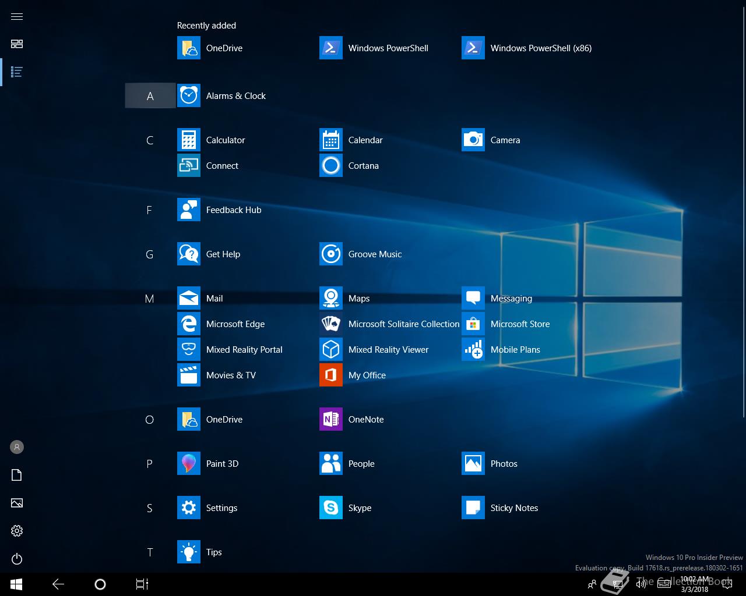
Task: Select the letter F group header
Action: click(x=149, y=210)
